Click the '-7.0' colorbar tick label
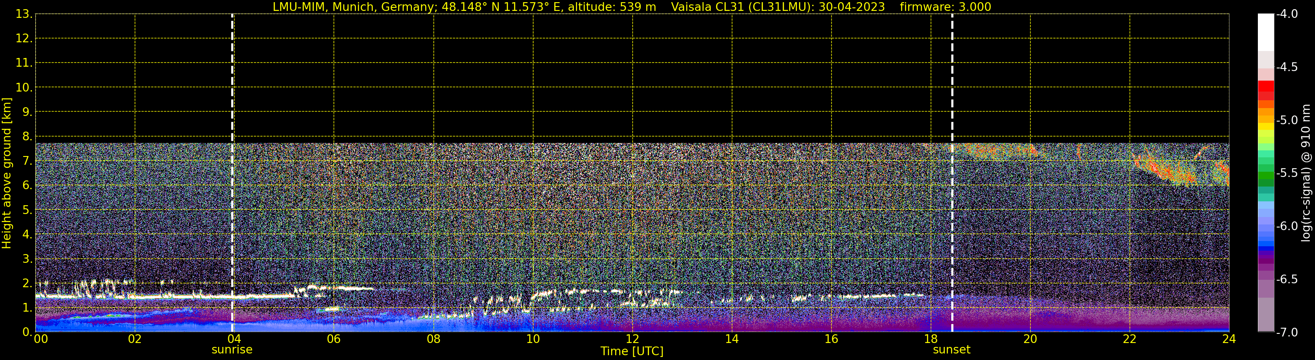 1286,333
